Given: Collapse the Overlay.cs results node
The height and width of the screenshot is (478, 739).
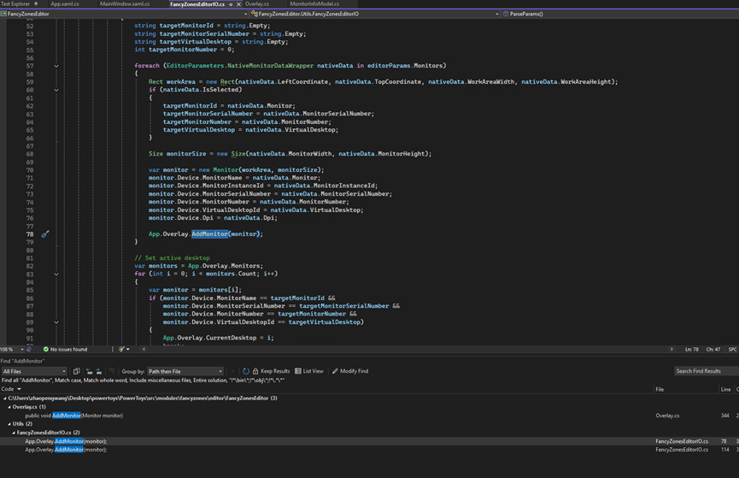Looking at the screenshot, I should (x=10, y=407).
